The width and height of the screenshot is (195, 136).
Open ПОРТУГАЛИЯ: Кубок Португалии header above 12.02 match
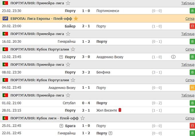coord(40,49)
